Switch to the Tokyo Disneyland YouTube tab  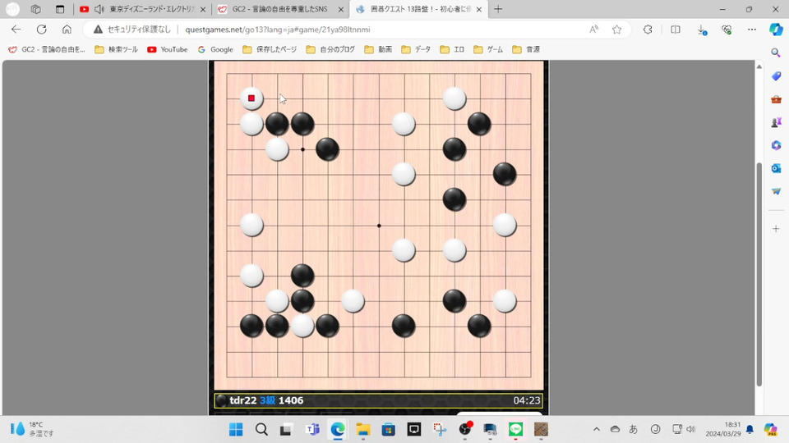(151, 9)
